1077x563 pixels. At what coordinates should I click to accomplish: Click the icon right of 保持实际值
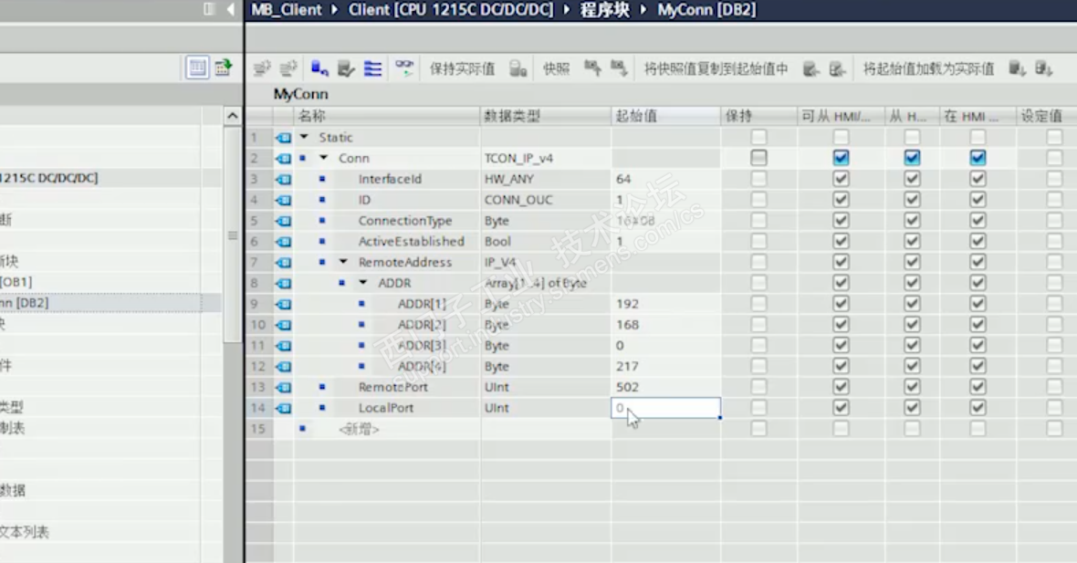click(518, 68)
